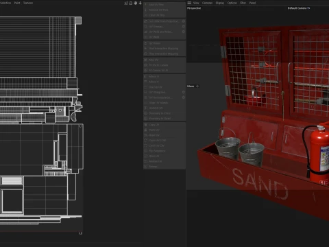Open the viewport Display menu
Viewport: 329px width, 247px height.
click(x=220, y=3)
